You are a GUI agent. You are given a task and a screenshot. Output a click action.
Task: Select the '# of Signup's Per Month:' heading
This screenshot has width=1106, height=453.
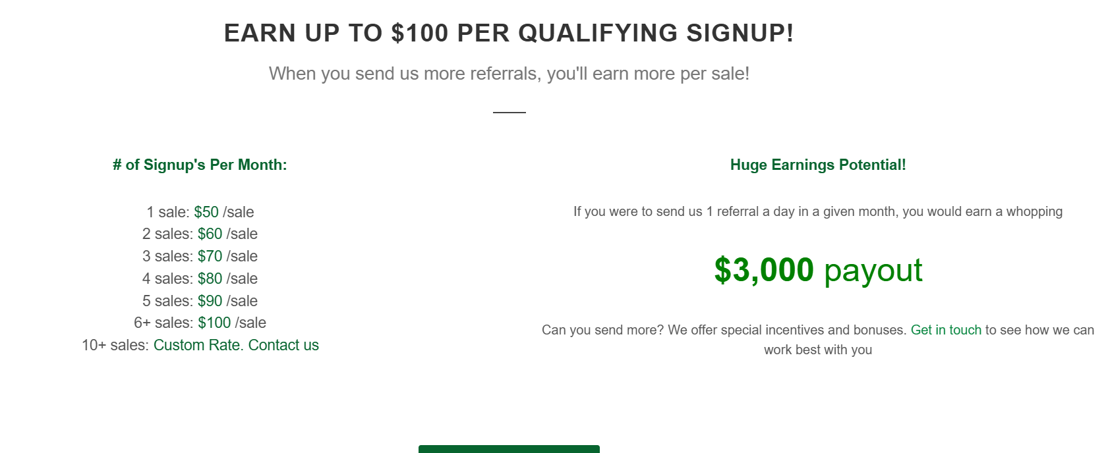click(x=200, y=165)
